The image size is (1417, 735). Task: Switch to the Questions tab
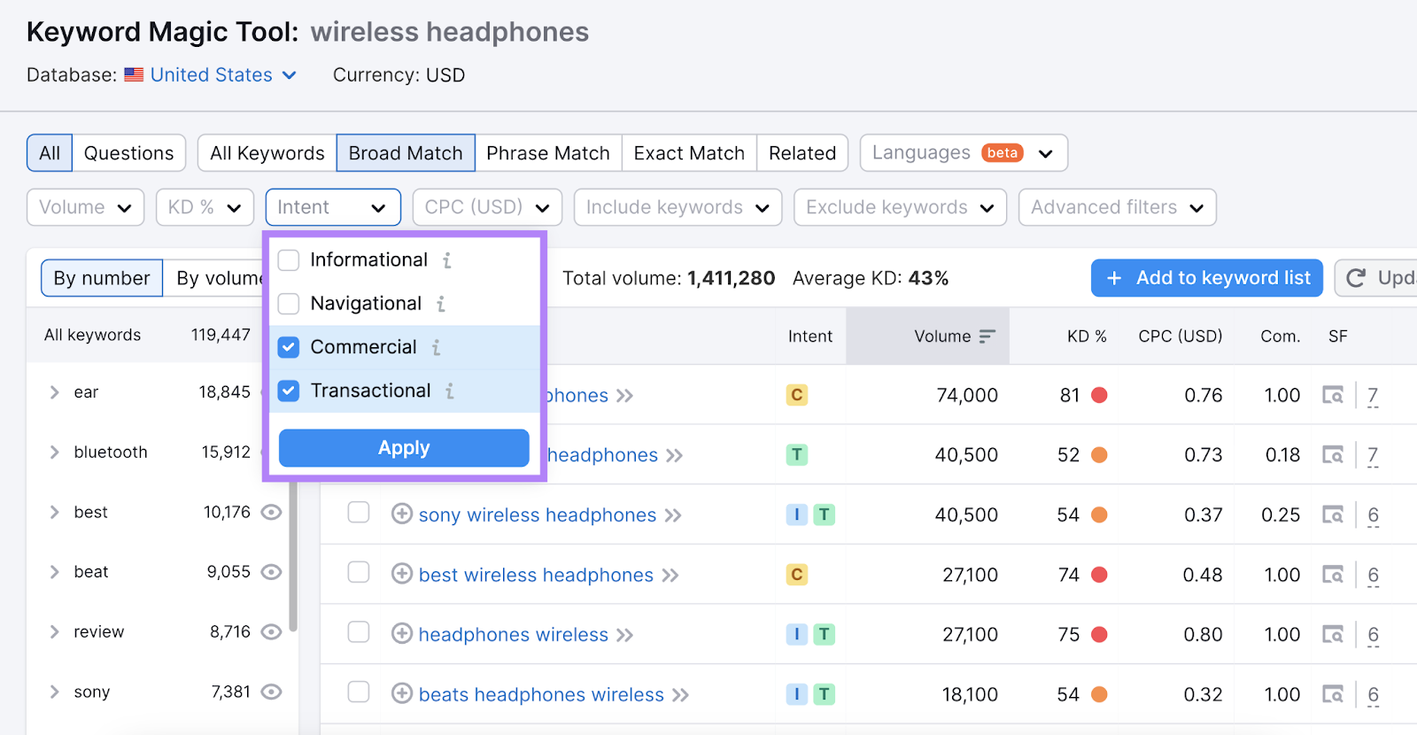pyautogui.click(x=128, y=153)
